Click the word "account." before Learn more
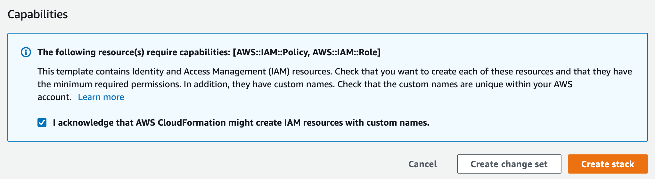 click(x=54, y=97)
